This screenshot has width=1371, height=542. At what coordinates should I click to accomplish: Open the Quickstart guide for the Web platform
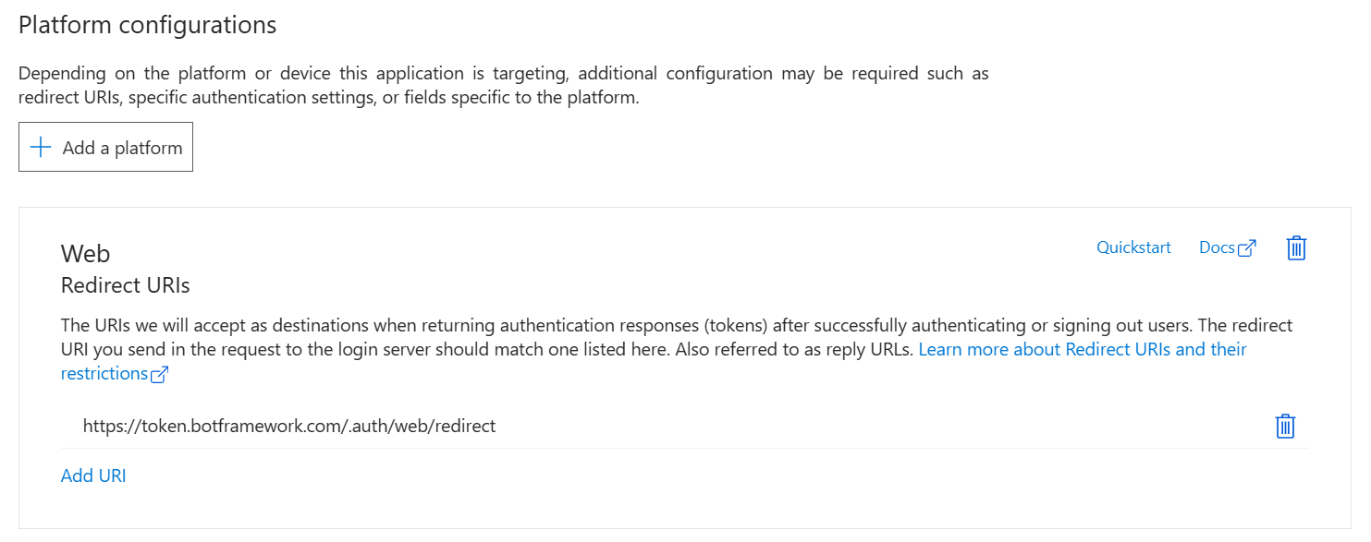click(1133, 247)
